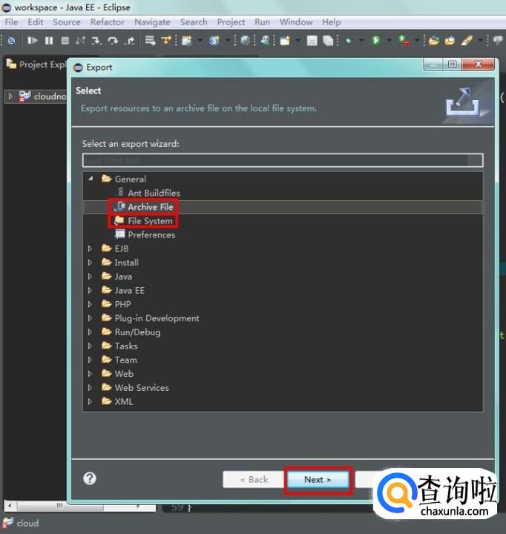This screenshot has height=534, width=506.
Task: Open the Refactor menu
Action: coord(108,22)
